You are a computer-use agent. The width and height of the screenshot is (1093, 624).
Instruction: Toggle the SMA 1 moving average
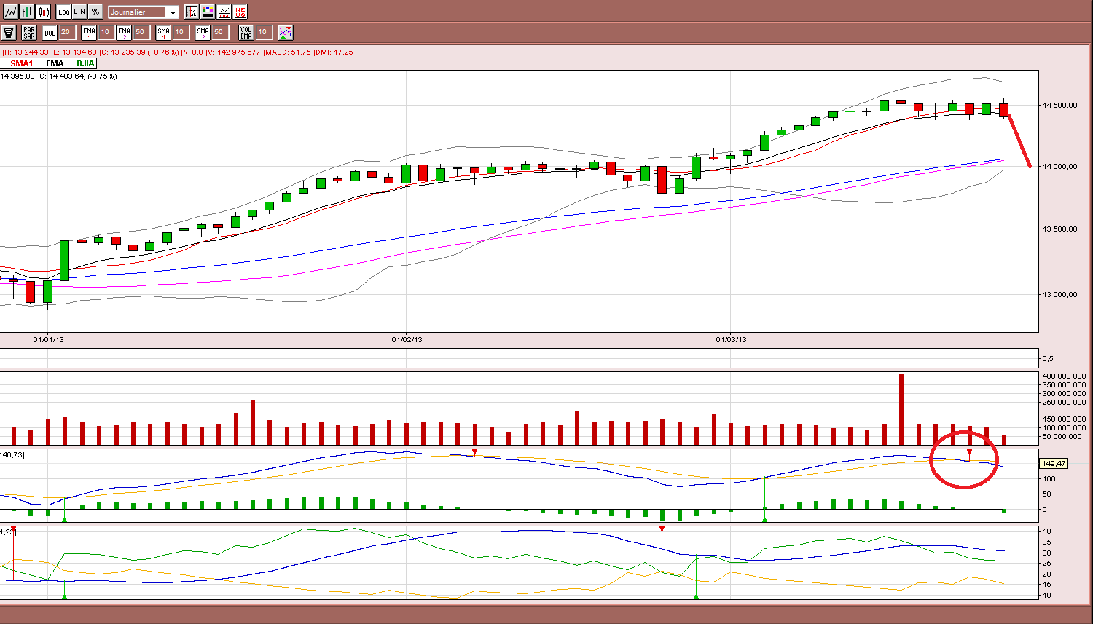(x=163, y=32)
